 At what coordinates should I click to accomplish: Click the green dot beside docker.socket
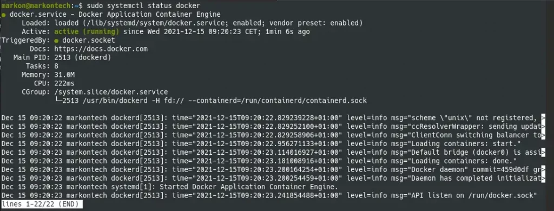(56, 41)
